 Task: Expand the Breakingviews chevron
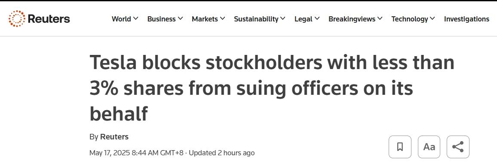click(380, 19)
